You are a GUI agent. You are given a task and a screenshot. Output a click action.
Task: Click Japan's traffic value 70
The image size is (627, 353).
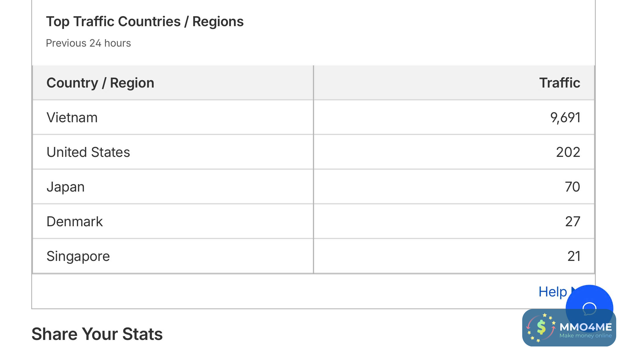(572, 187)
